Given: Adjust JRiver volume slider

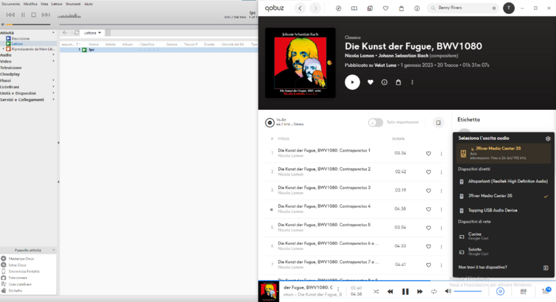Looking at the screenshot, I should tap(28, 24).
